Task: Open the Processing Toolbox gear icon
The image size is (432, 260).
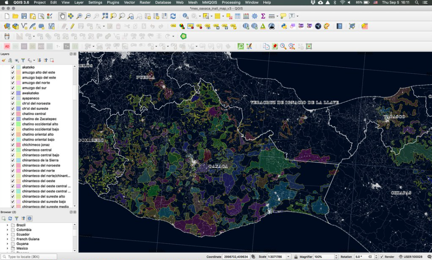Action: 254,16
